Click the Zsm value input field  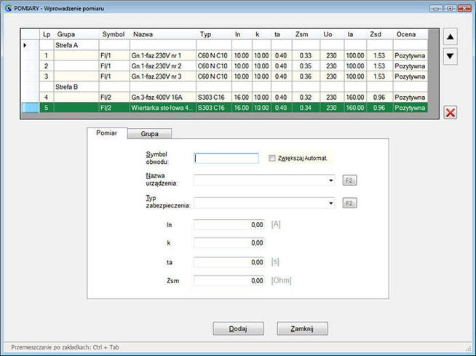(229, 280)
